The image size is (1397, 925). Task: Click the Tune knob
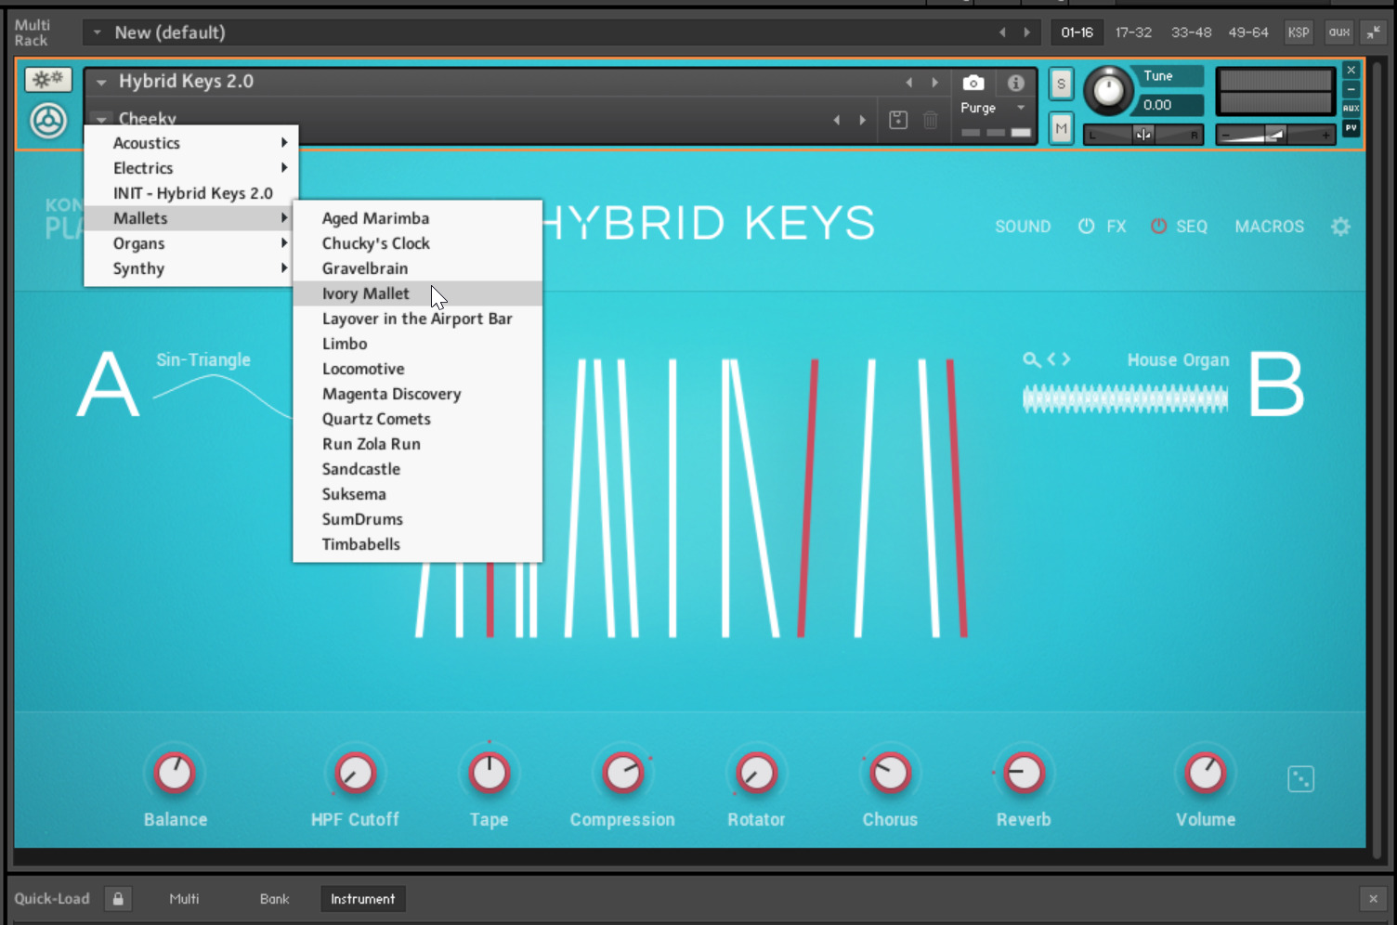click(x=1108, y=91)
